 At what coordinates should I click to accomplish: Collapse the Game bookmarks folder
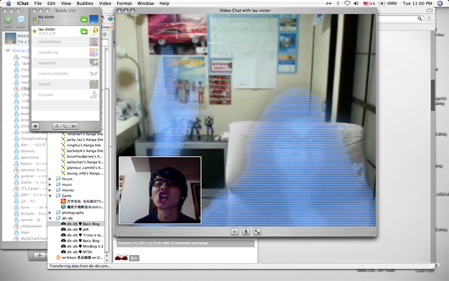pos(50,196)
